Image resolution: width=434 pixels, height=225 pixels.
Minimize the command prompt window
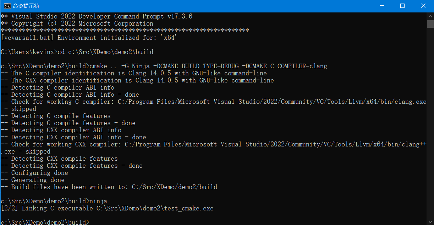click(x=381, y=6)
